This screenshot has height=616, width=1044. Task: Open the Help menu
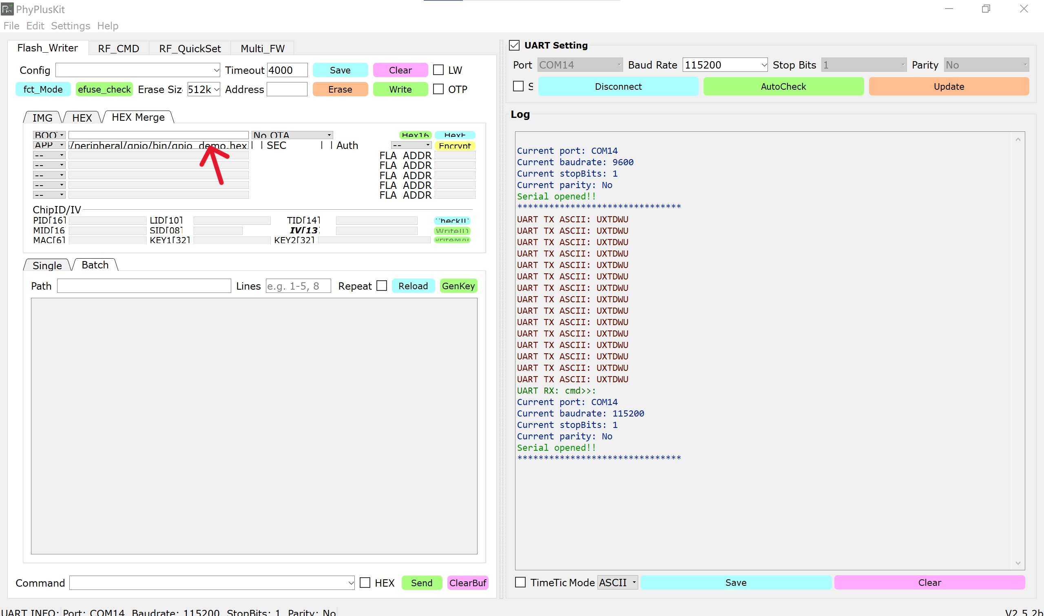click(108, 26)
